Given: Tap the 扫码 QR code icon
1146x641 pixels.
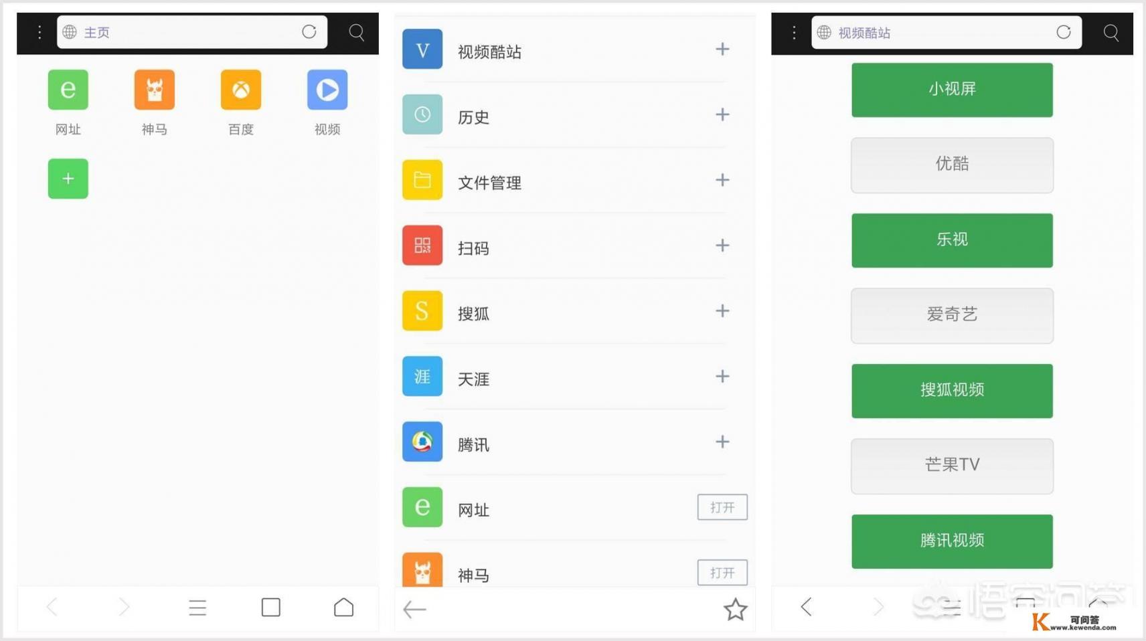Looking at the screenshot, I should click(422, 246).
